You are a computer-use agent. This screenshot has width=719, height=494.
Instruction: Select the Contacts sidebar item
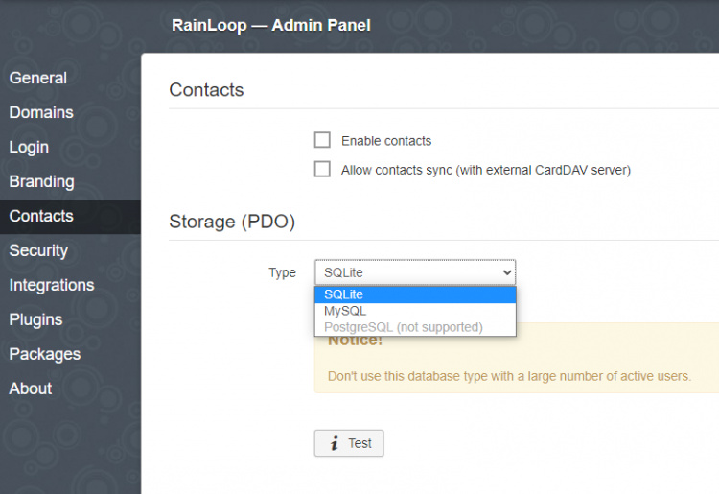[41, 216]
